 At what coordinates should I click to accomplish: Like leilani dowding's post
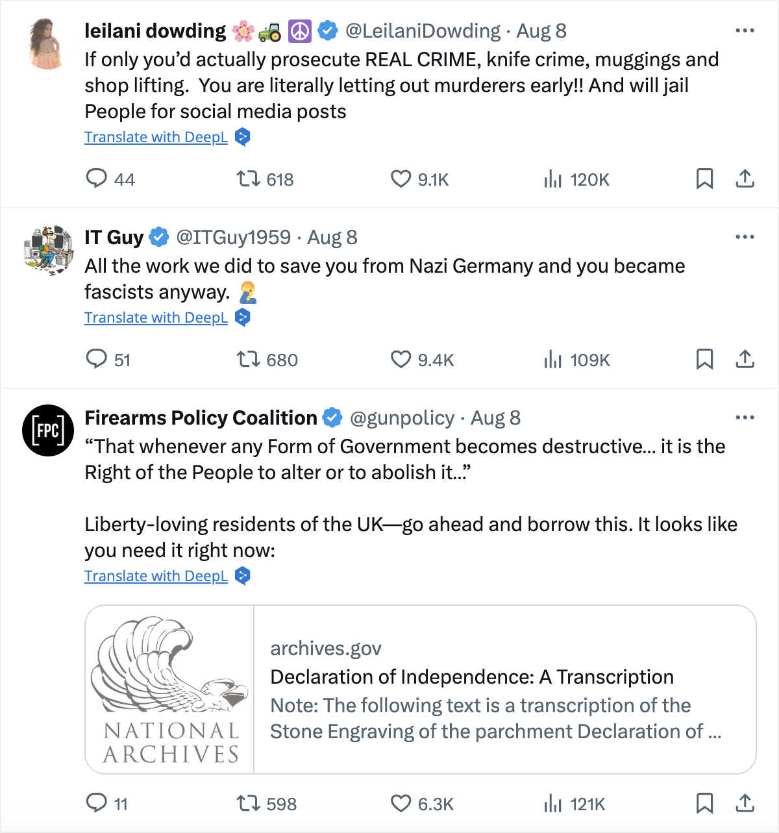point(401,179)
